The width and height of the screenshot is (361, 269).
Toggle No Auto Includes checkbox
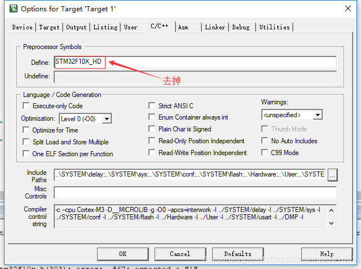tap(265, 140)
